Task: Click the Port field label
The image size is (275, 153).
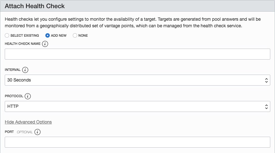Action: click(x=9, y=132)
